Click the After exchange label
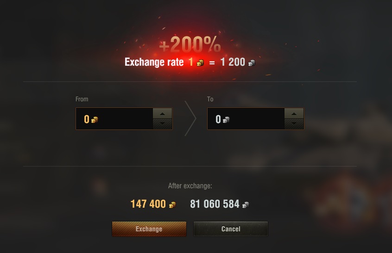The image size is (392, 253). pos(190,186)
